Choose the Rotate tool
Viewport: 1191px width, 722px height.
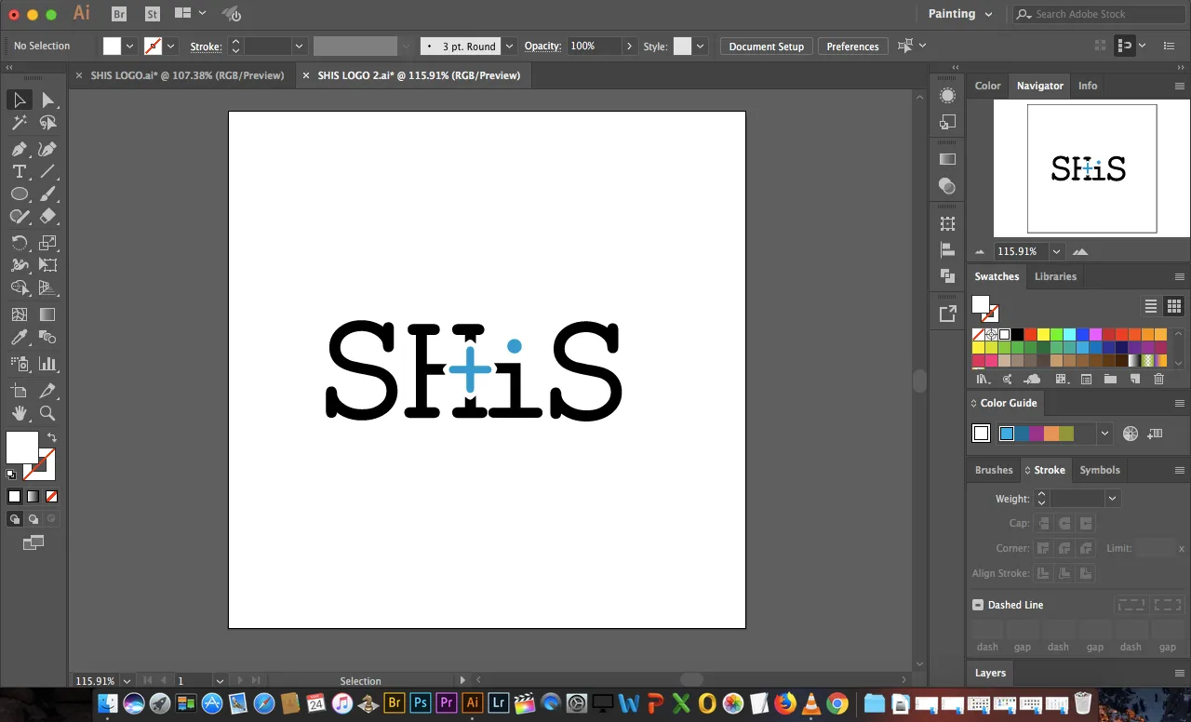[x=20, y=243]
